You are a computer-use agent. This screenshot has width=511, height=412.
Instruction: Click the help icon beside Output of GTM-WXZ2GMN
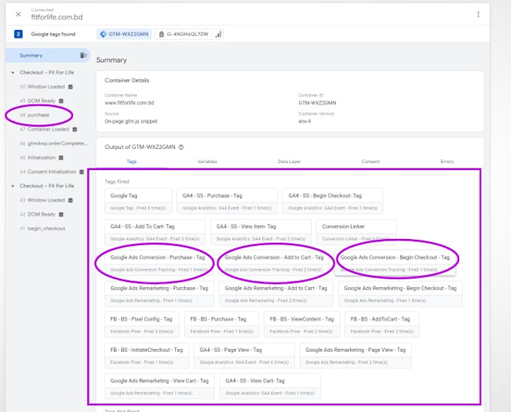click(x=181, y=147)
